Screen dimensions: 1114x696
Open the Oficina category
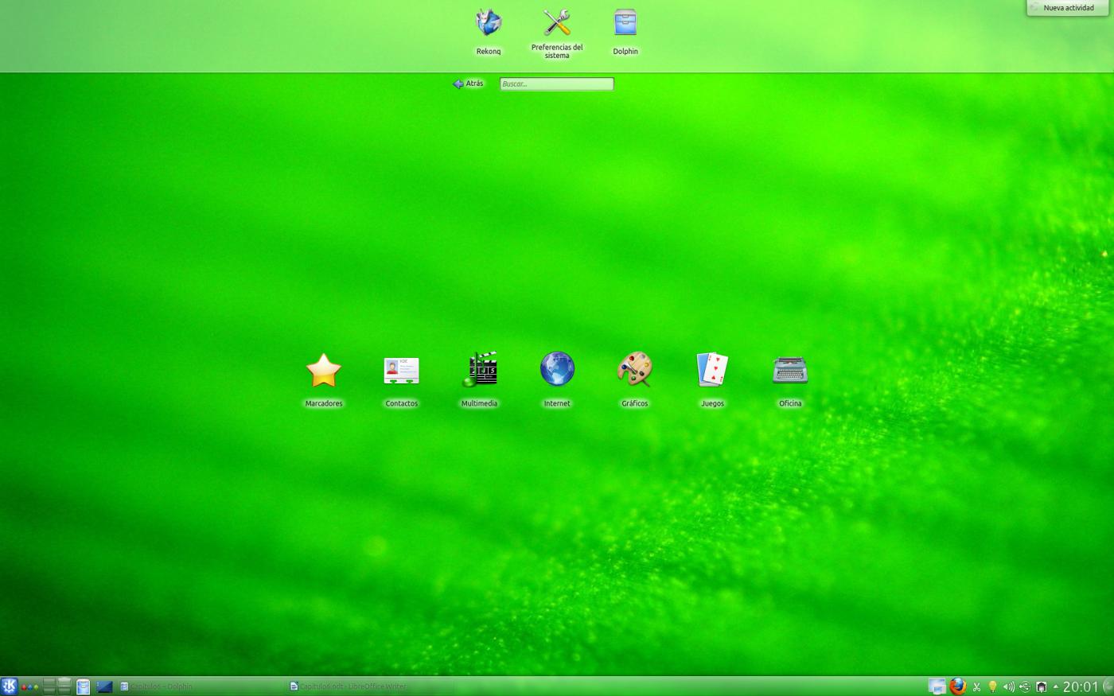click(x=790, y=380)
